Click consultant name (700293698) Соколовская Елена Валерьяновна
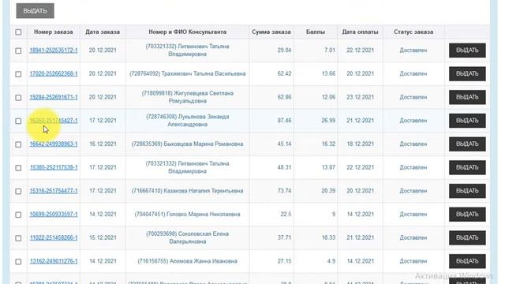The width and height of the screenshot is (505, 284). (x=188, y=237)
